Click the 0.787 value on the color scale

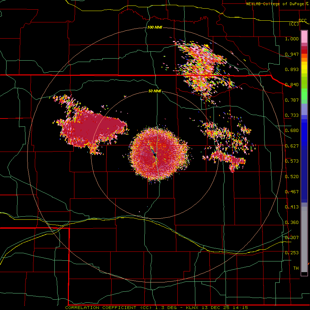(292, 100)
